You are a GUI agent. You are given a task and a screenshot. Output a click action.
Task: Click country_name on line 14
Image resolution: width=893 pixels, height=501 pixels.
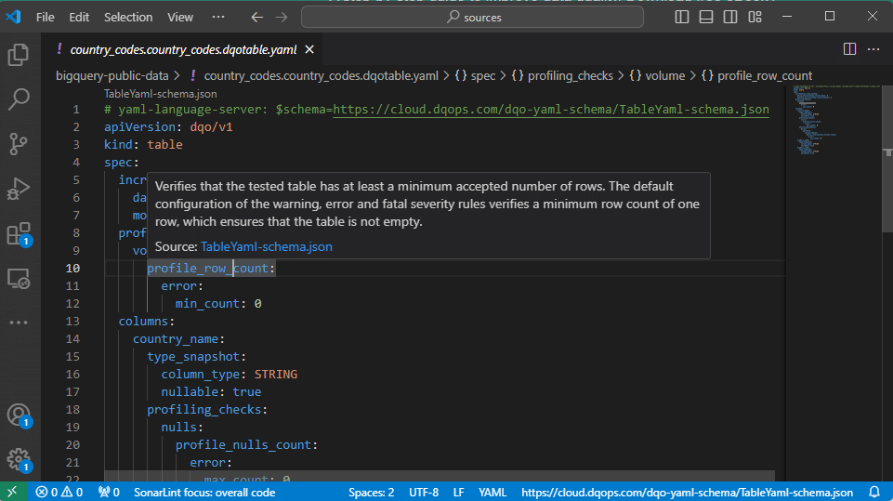point(176,338)
